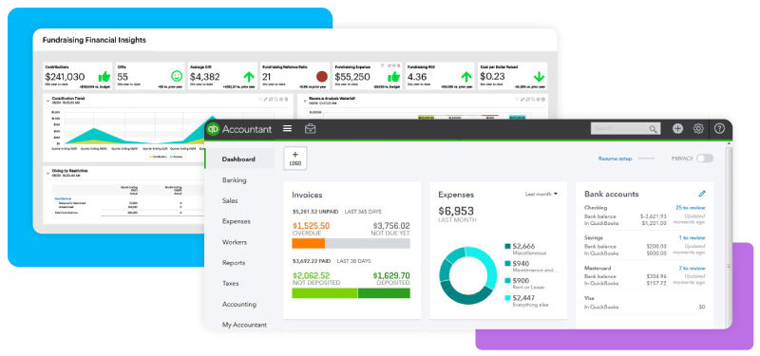Click the Miscellaneous $2,666 legend swatch
760x356 pixels.
(507, 247)
